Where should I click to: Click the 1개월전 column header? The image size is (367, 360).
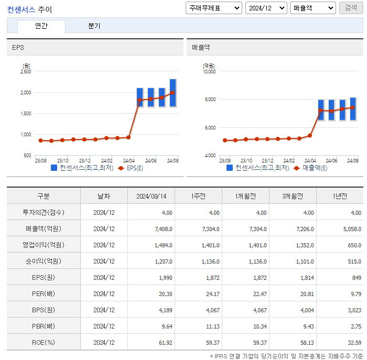point(245,196)
